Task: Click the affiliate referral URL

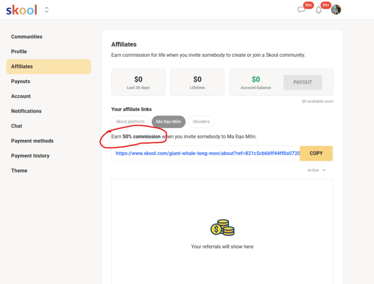Action: point(207,153)
